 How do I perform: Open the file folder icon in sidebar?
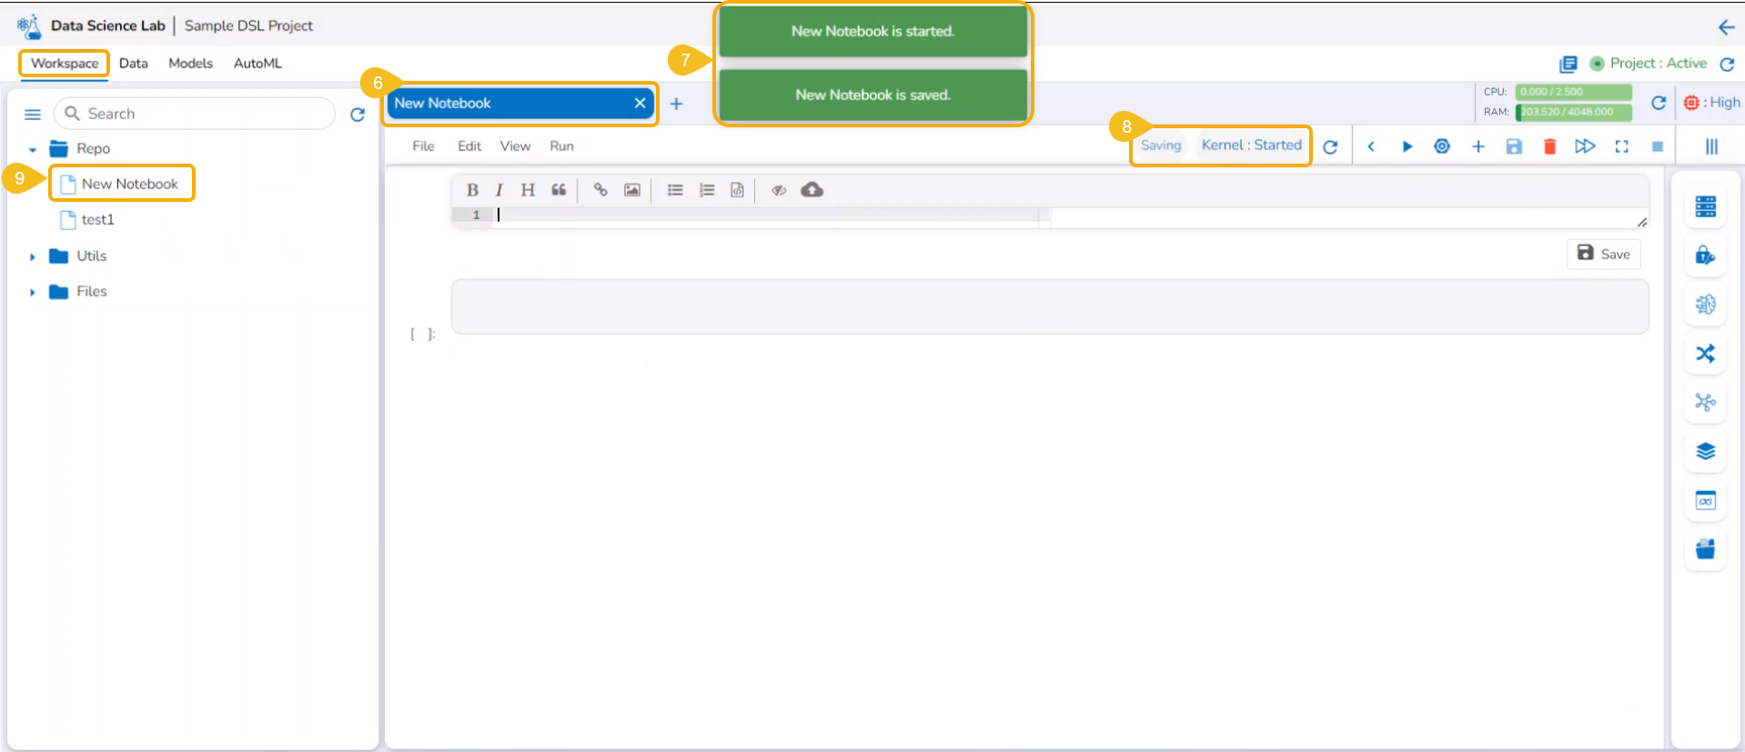1706,549
